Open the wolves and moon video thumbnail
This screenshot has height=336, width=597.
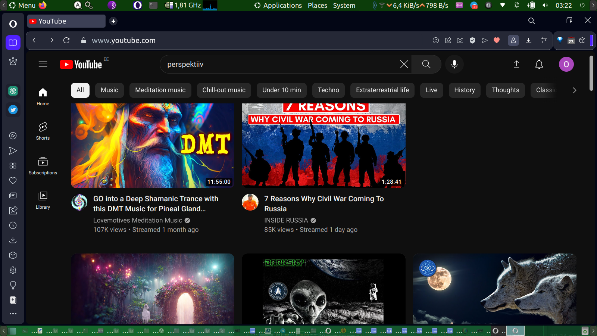click(x=495, y=289)
